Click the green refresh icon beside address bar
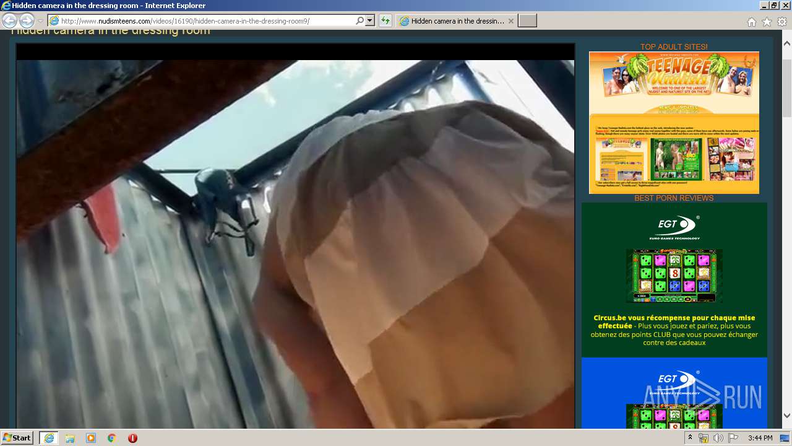This screenshot has width=792, height=446. [x=385, y=21]
